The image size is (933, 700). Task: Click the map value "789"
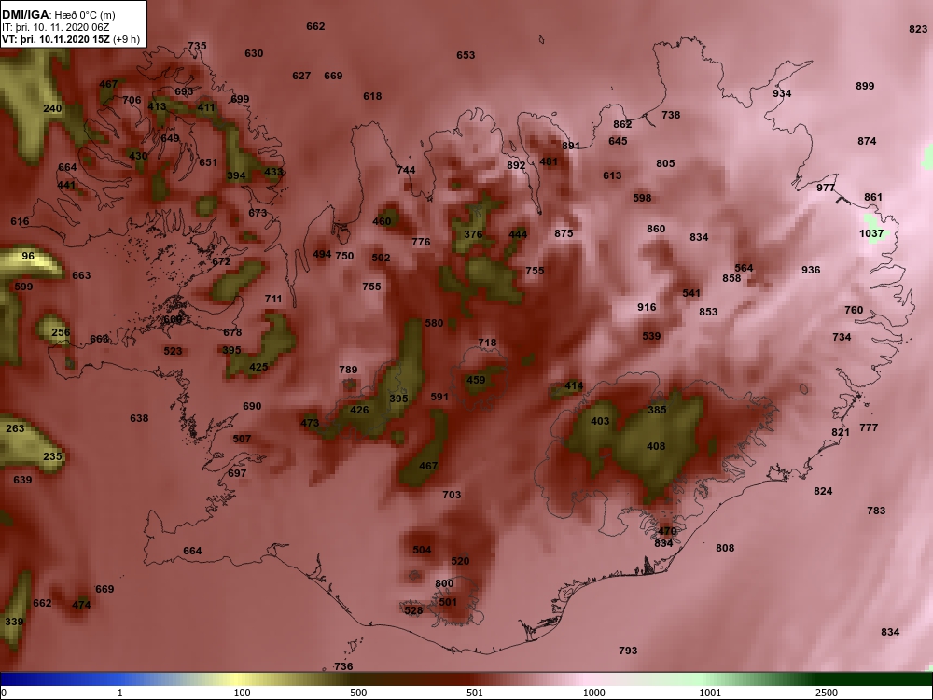(348, 370)
